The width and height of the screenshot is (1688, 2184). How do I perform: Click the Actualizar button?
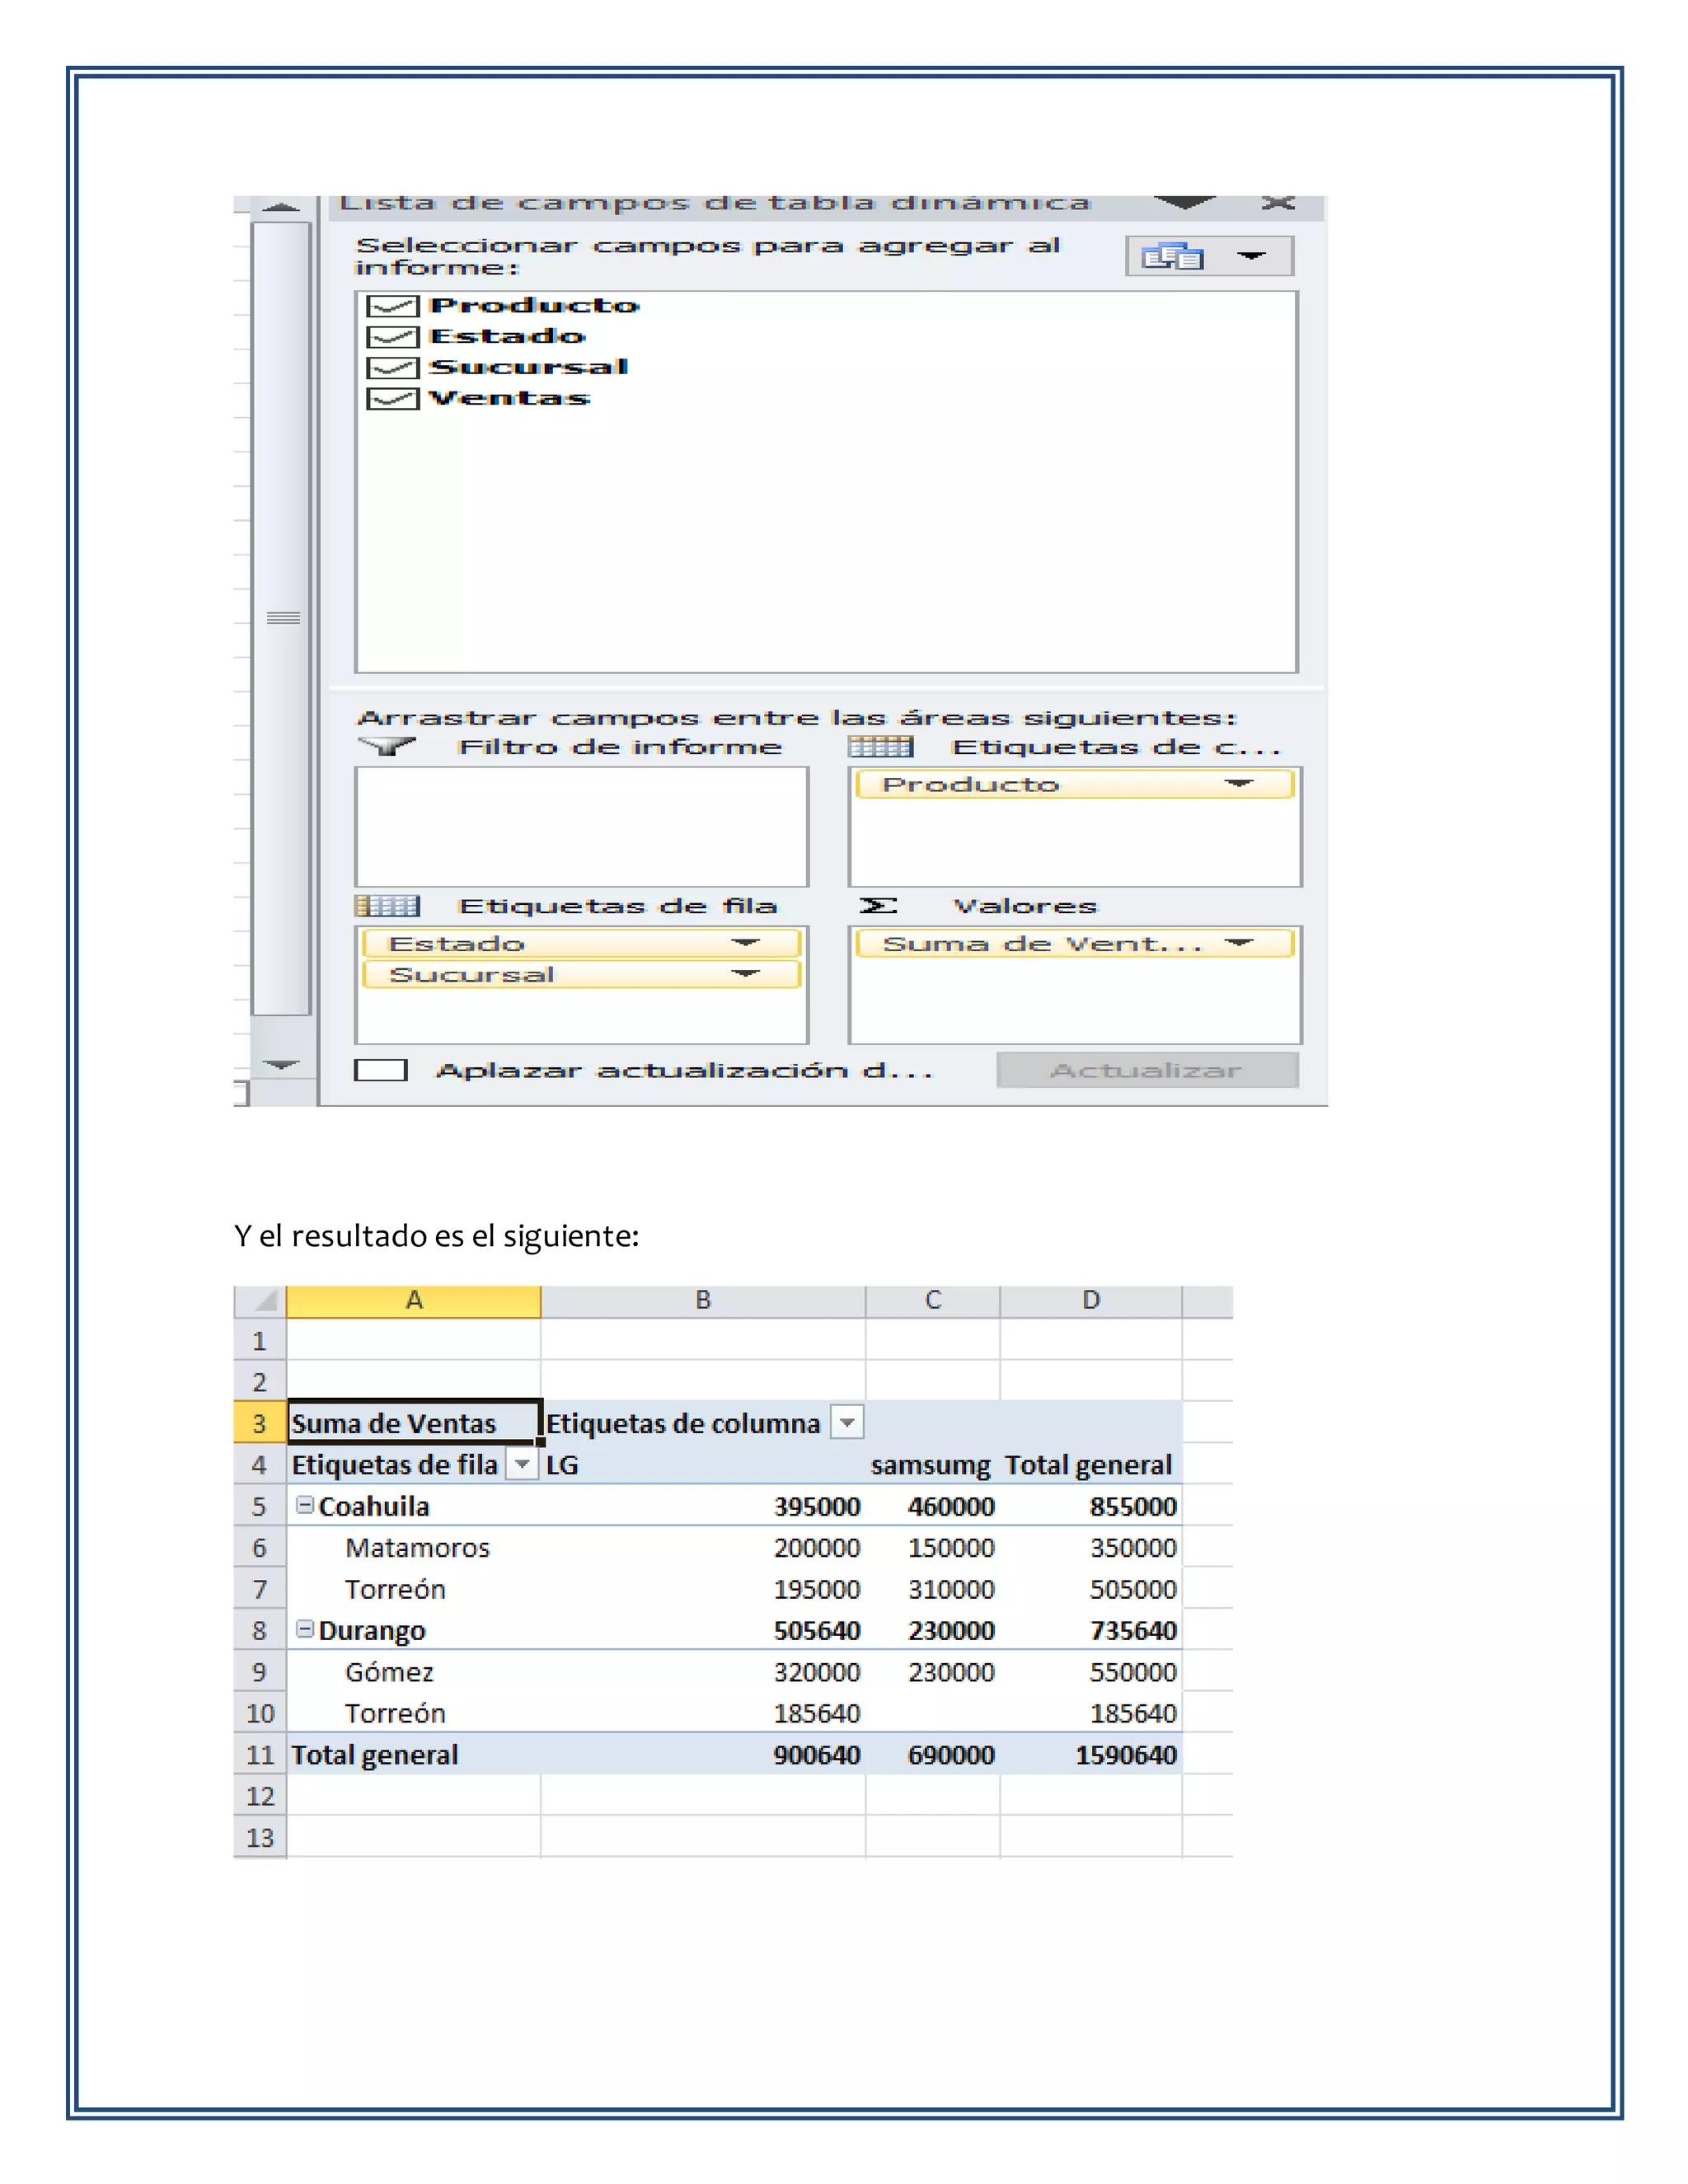1146,1070
